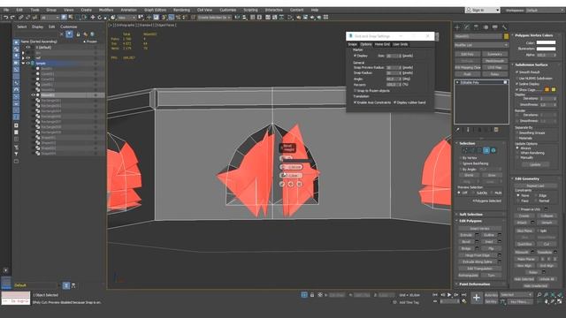
Task: Open the Workspaces dropdown
Action: [545, 10]
